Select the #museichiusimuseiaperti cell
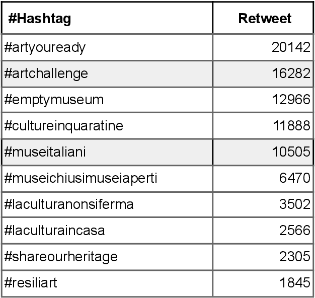This screenshot has height=298, width=315. point(81,178)
